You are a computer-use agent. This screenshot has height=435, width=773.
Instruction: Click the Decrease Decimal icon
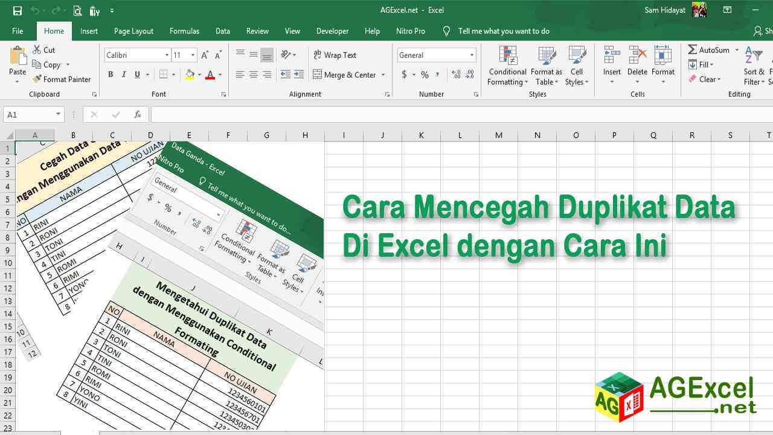pos(470,74)
